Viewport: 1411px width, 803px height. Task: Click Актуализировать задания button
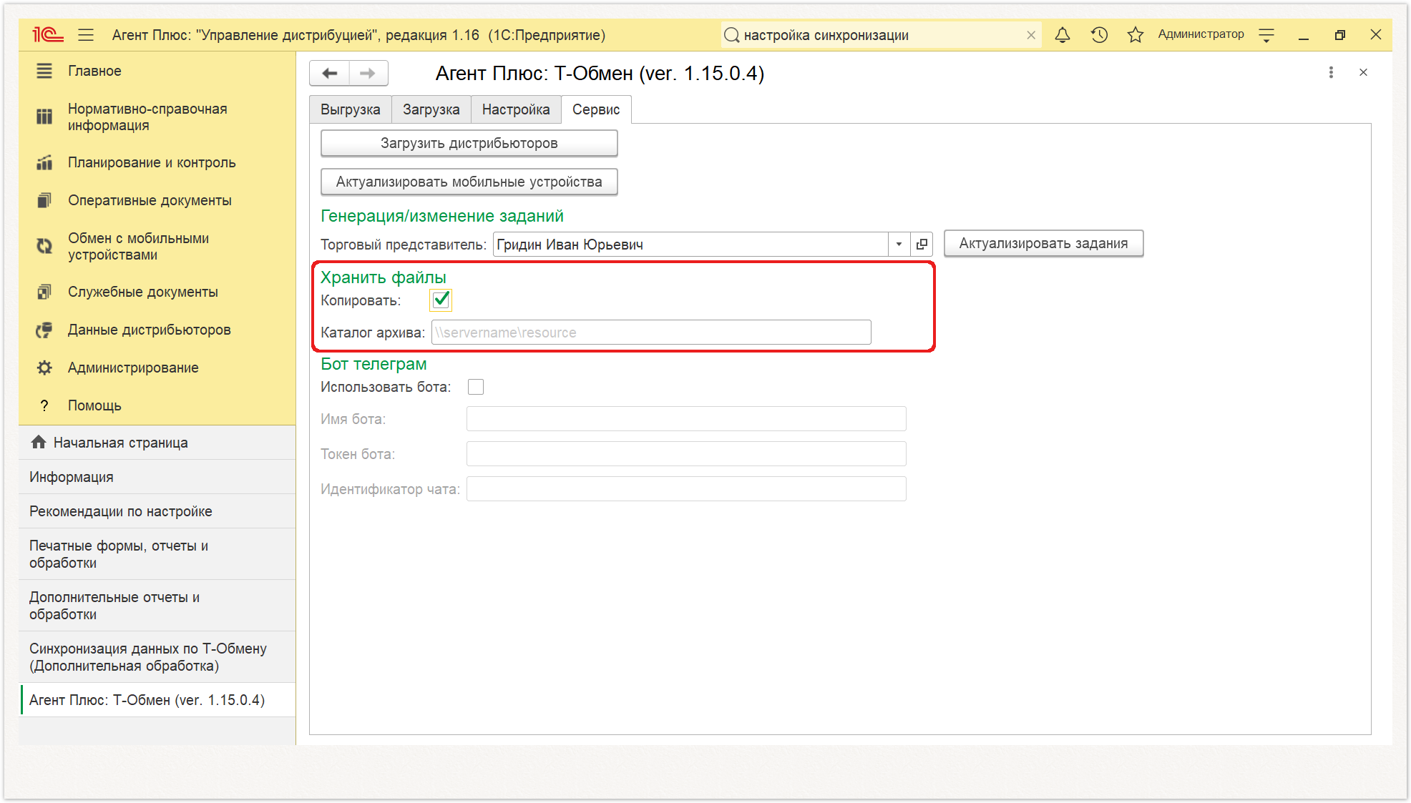tap(1043, 243)
